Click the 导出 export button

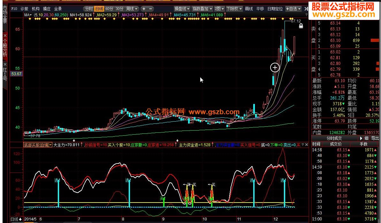[375, 138]
